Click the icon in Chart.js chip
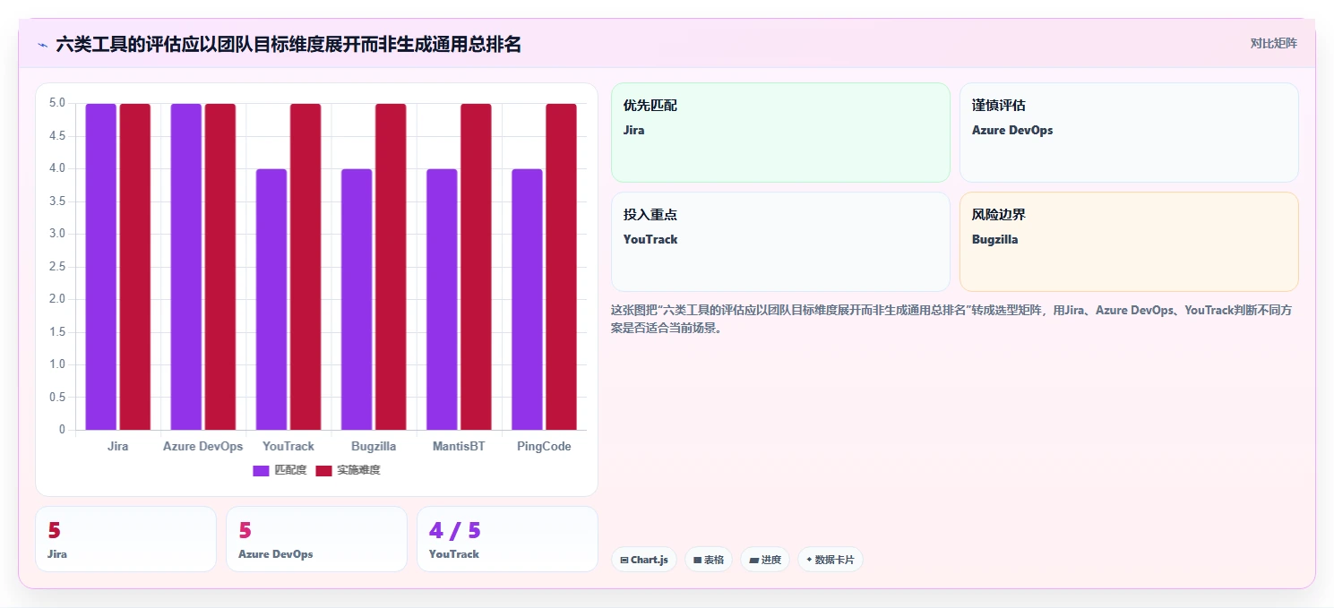 (x=624, y=561)
